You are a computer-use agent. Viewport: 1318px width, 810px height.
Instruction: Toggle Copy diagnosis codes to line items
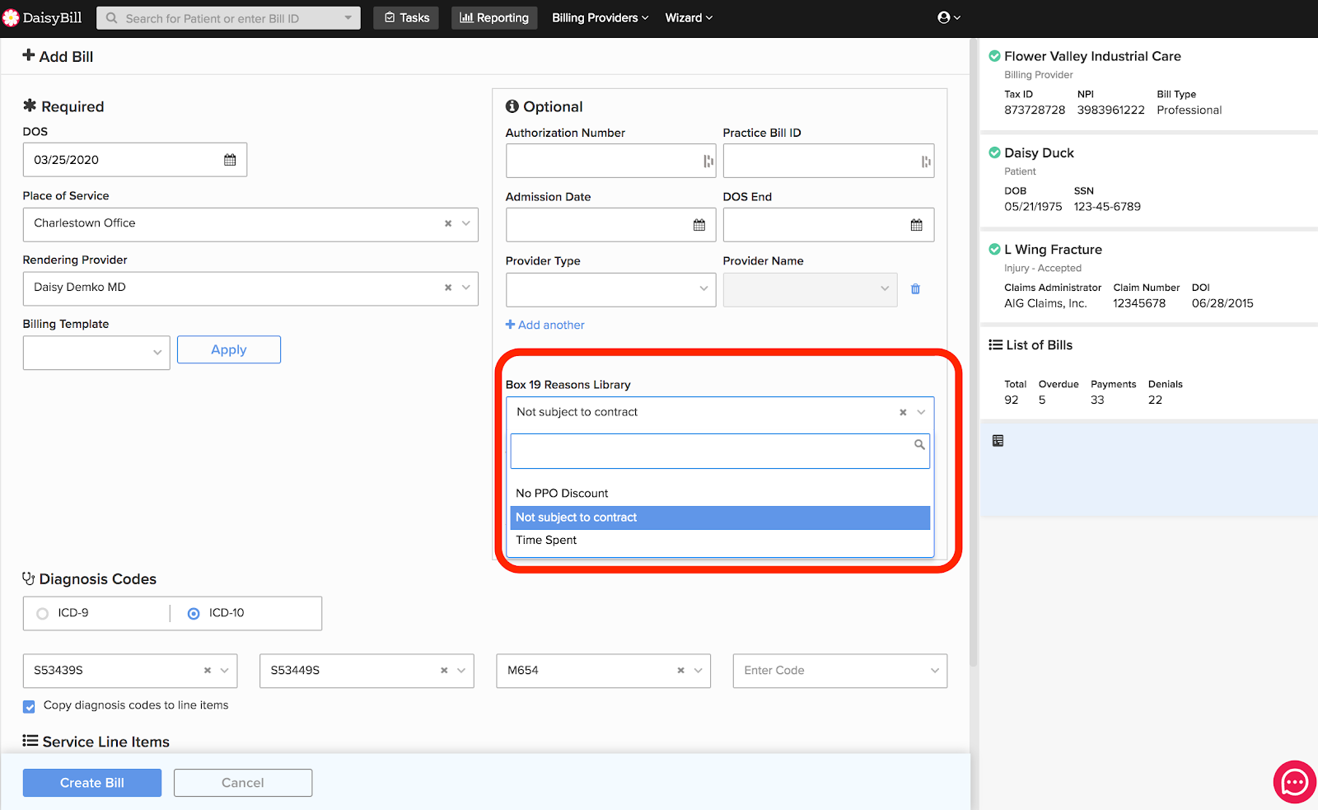(29, 706)
